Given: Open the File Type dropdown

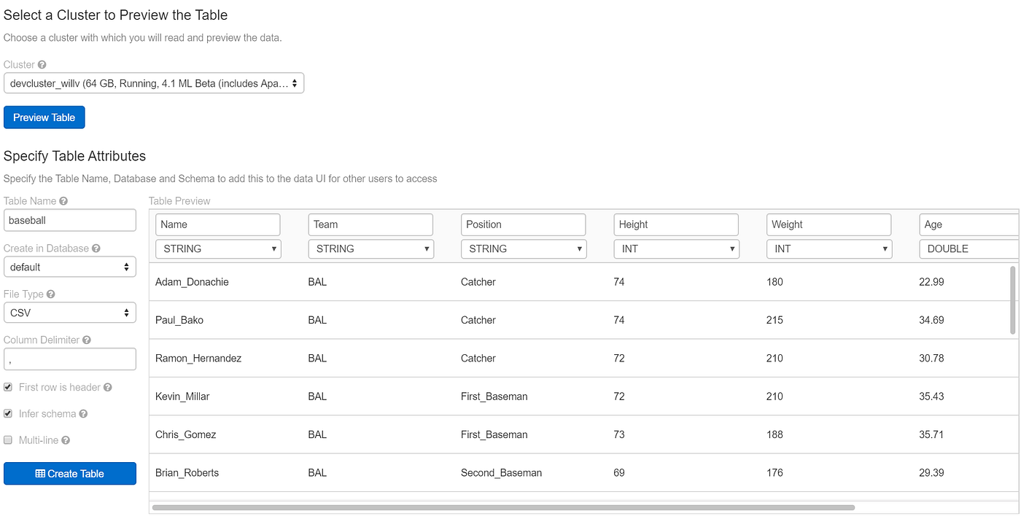Looking at the screenshot, I should coord(69,312).
